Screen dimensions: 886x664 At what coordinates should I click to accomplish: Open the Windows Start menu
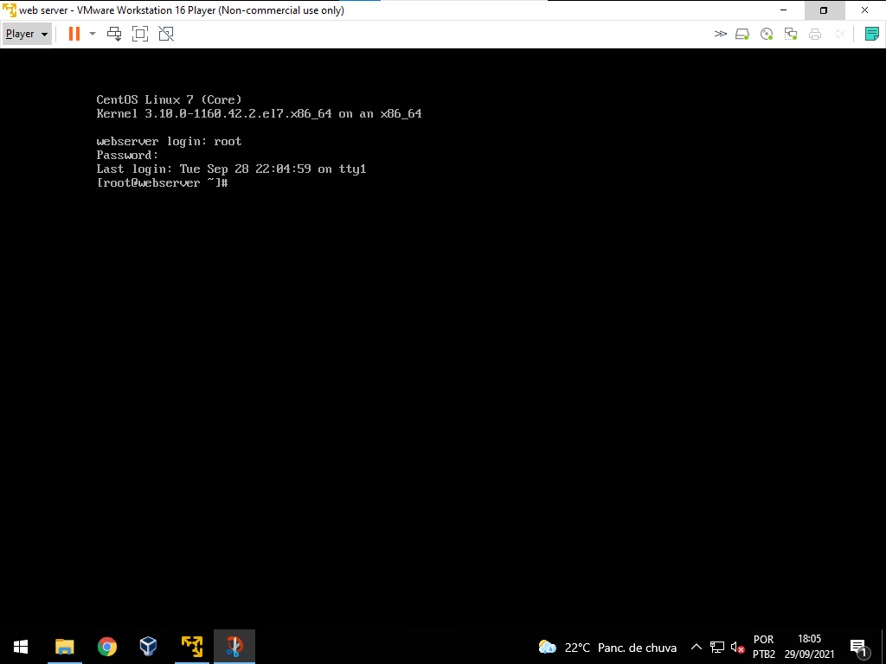21,647
